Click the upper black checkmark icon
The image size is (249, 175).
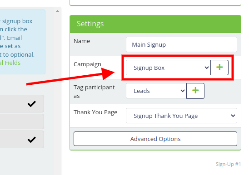click(x=32, y=104)
